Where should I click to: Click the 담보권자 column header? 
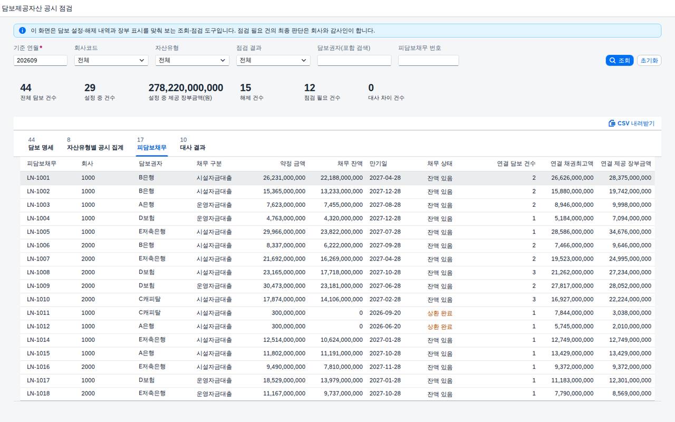tap(150, 164)
